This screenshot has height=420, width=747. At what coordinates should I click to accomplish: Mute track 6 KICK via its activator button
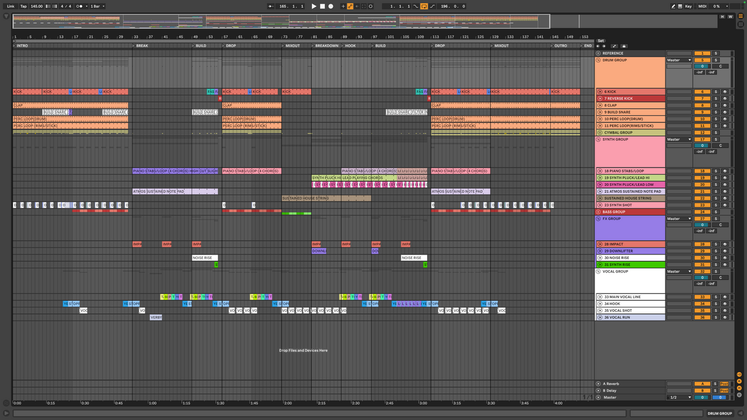click(x=702, y=91)
